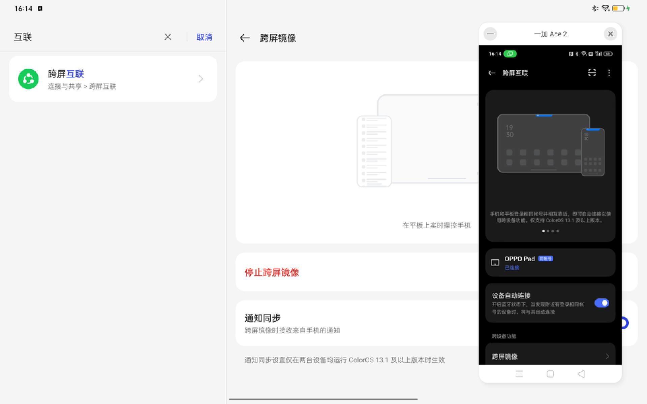This screenshot has width=647, height=404.
Task: Tap the green screencast pill in the phone status bar
Action: [510, 54]
